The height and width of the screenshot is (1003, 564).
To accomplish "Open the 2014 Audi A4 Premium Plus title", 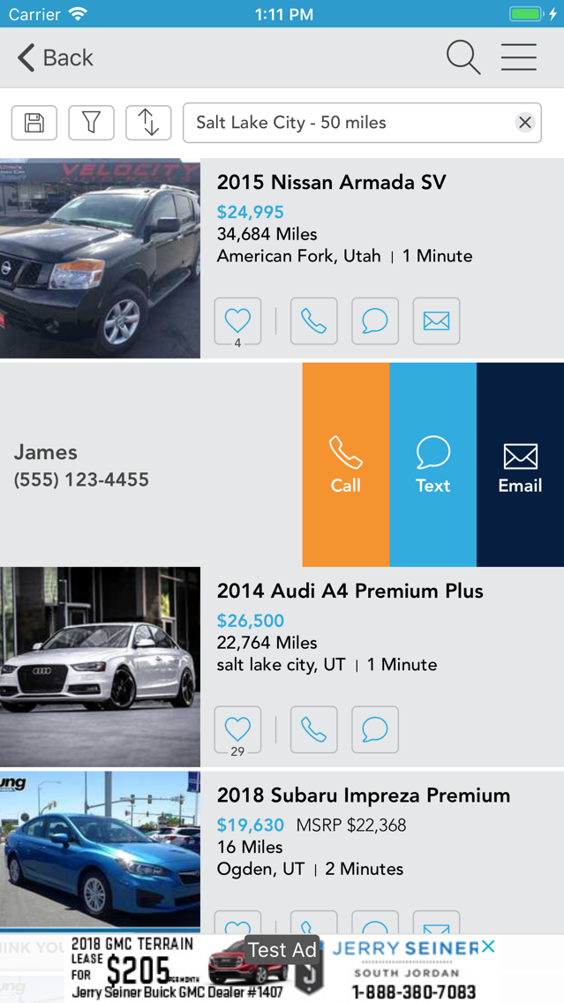I will coord(350,591).
